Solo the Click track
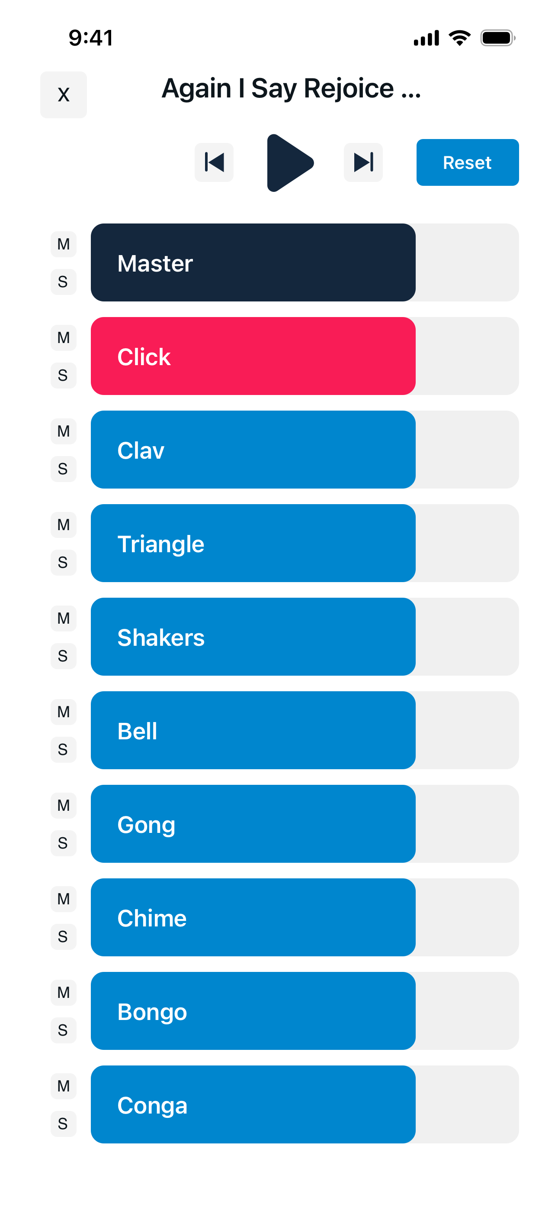 tap(64, 375)
